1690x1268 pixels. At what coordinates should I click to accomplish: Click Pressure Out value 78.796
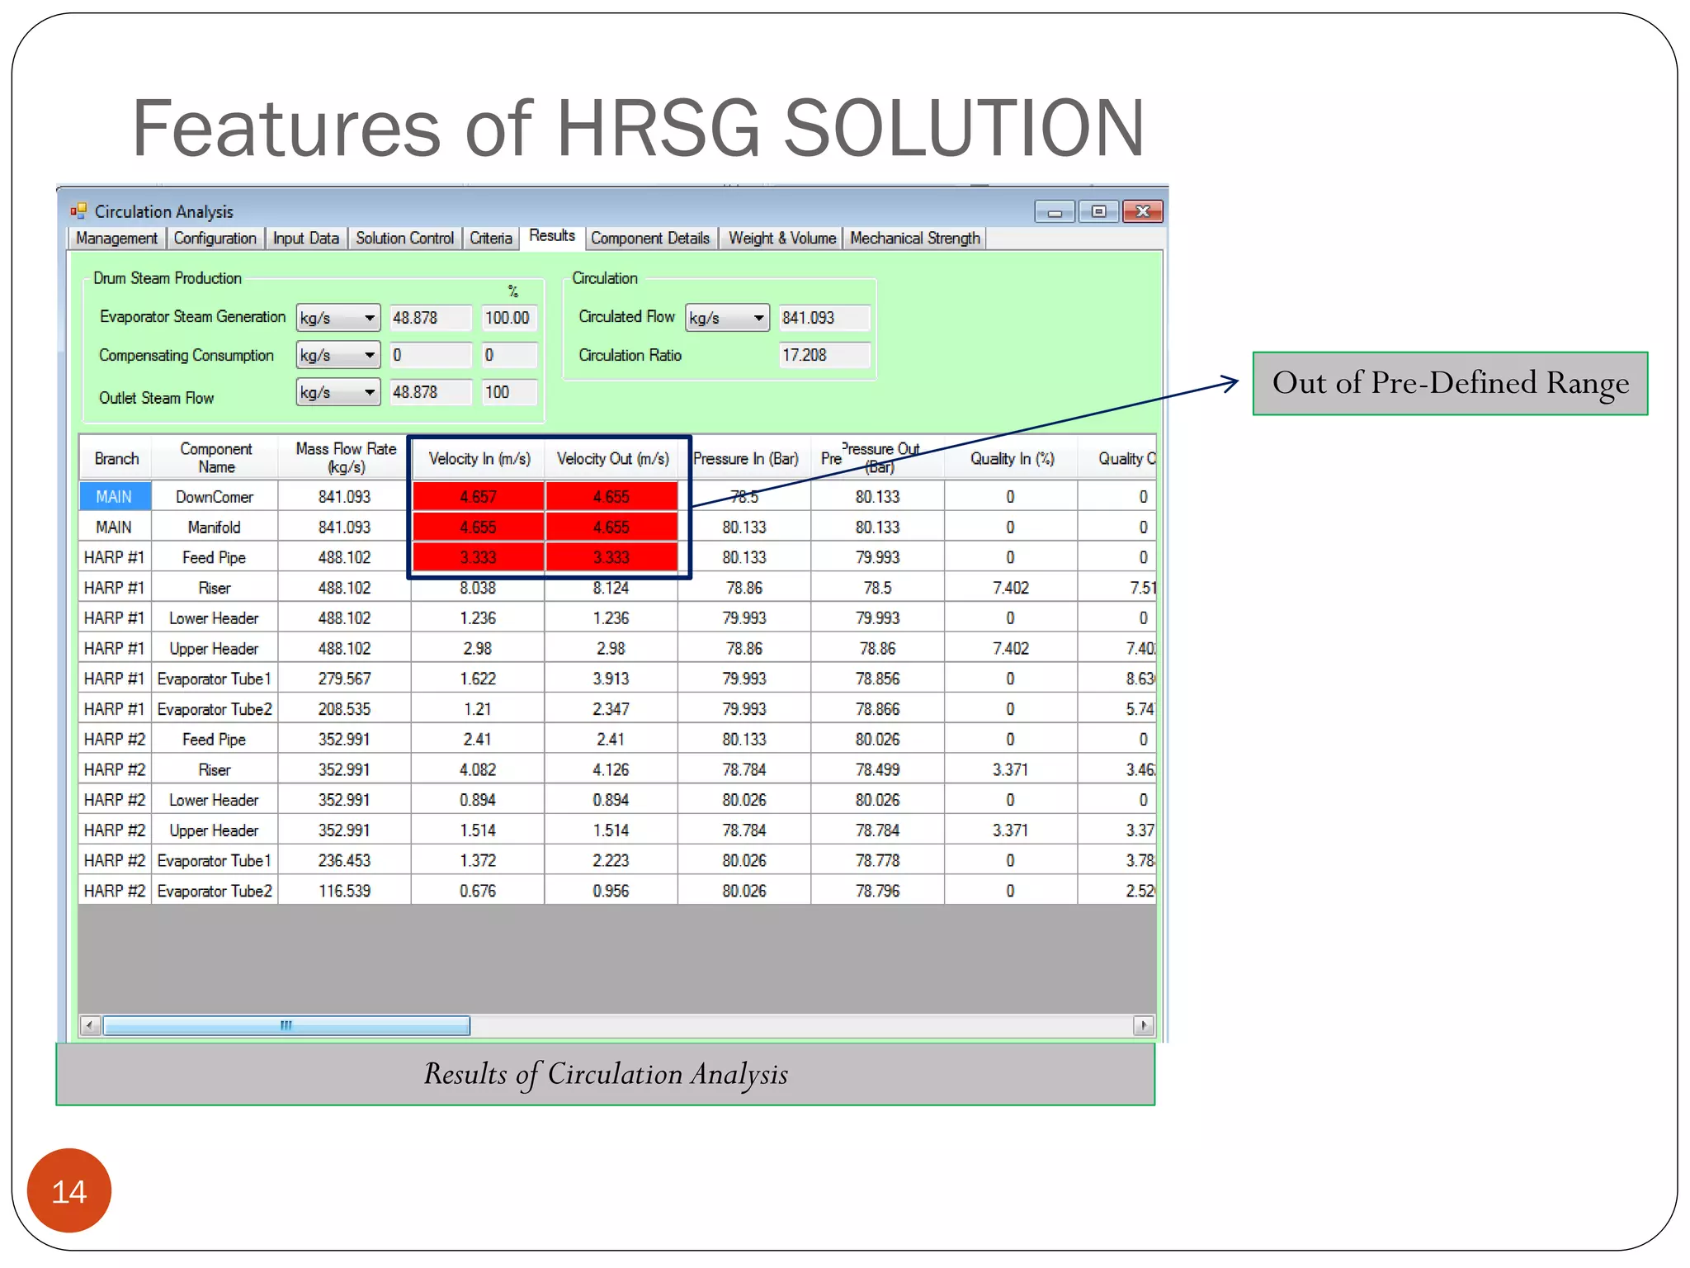pyautogui.click(x=878, y=891)
